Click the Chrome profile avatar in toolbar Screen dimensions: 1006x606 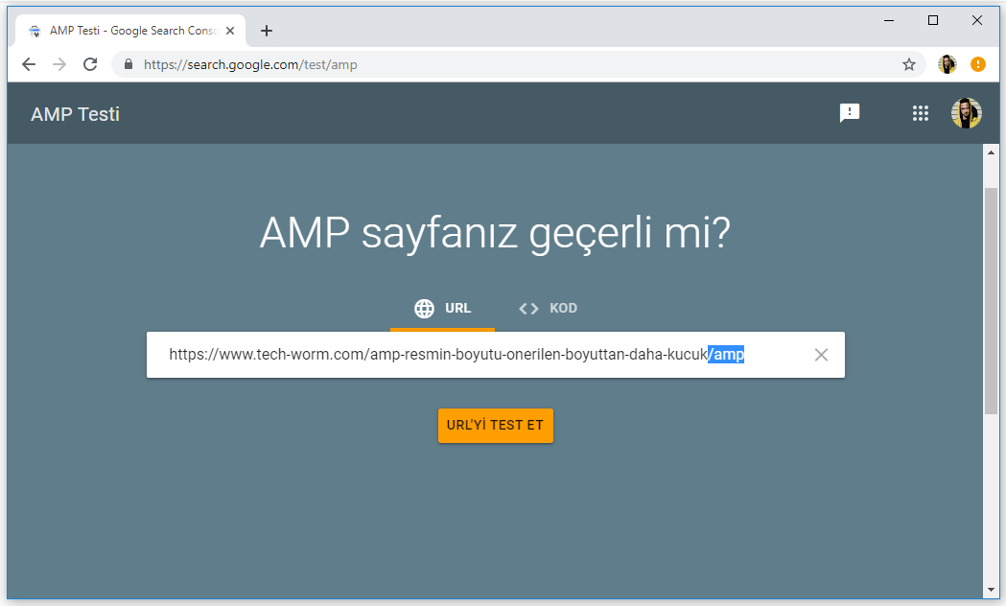[x=947, y=64]
